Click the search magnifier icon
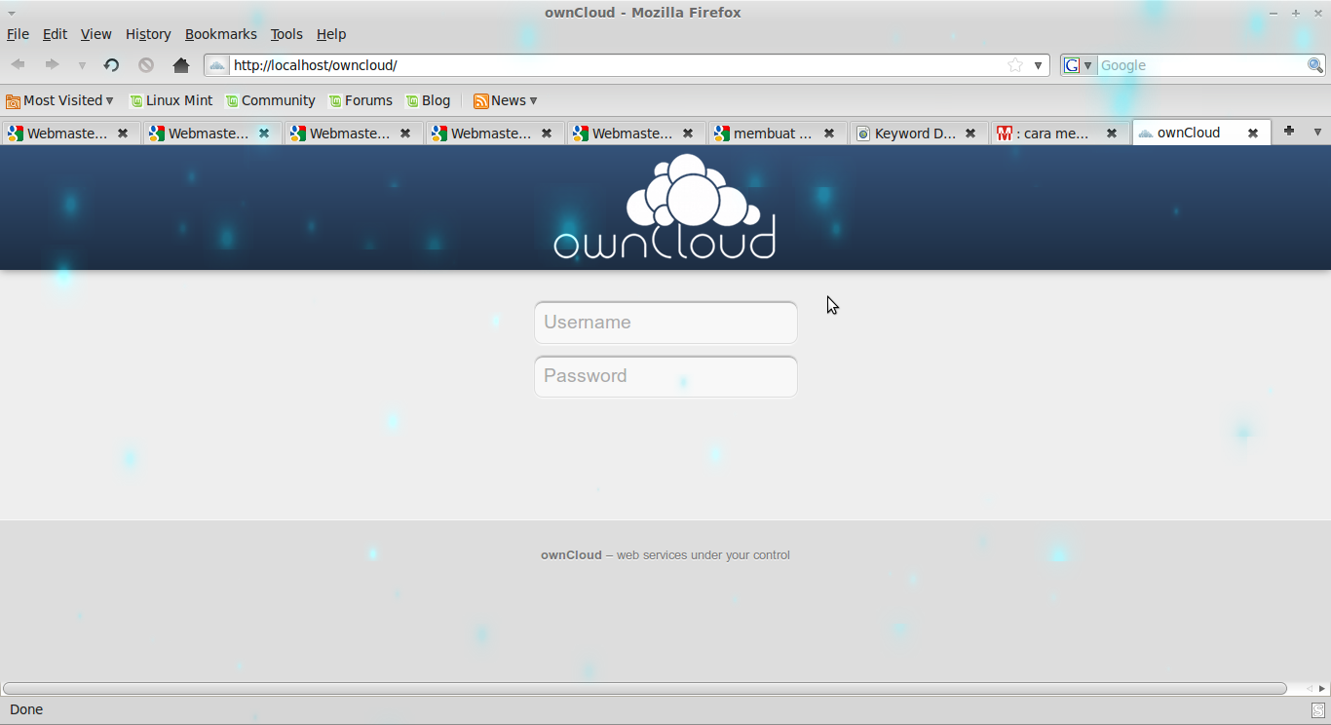1331x725 pixels. [1315, 65]
